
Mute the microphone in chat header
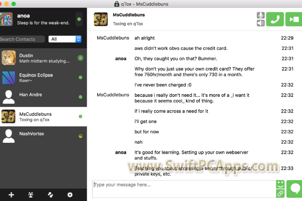[260, 15]
